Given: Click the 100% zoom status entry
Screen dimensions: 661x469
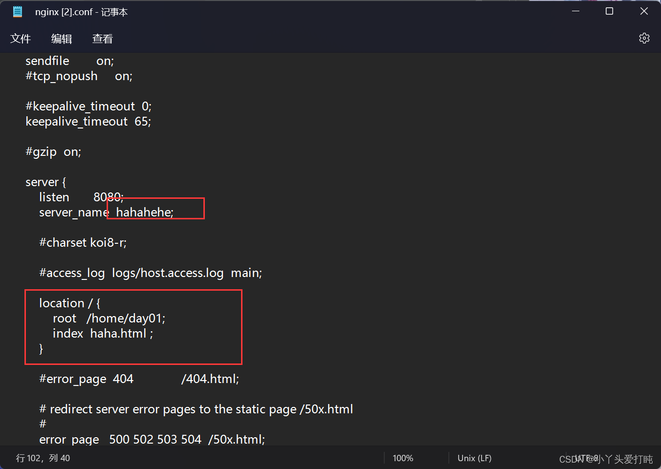Looking at the screenshot, I should pyautogui.click(x=403, y=458).
